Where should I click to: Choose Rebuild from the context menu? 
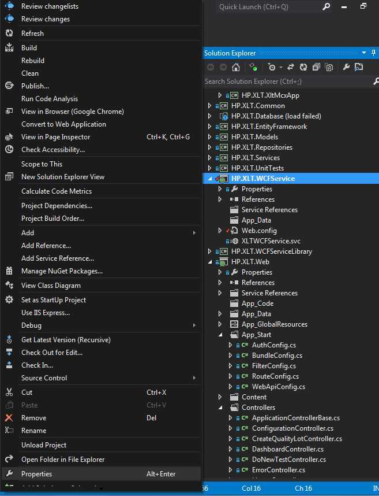(x=101, y=61)
